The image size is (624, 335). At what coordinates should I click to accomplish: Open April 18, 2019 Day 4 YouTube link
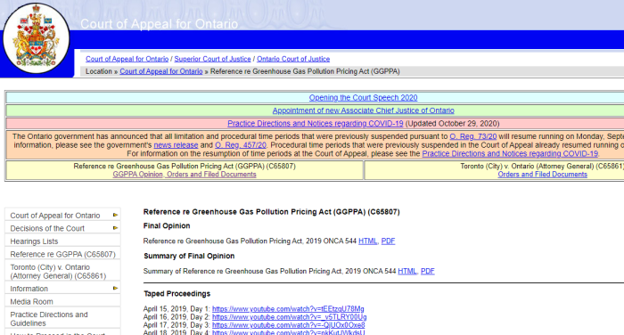289,332
